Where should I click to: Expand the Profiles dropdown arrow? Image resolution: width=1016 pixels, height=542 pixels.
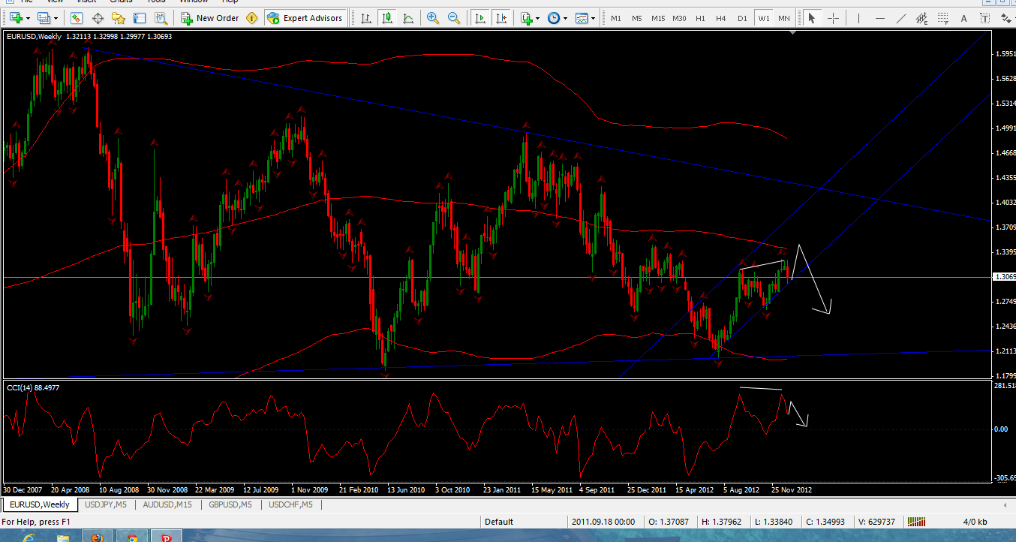[x=56, y=19]
